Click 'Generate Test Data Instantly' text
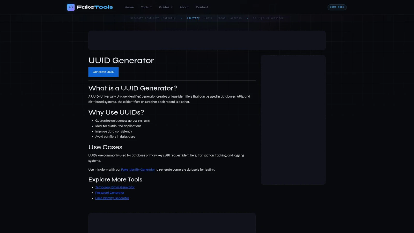This screenshot has height=233, width=414. point(153,18)
